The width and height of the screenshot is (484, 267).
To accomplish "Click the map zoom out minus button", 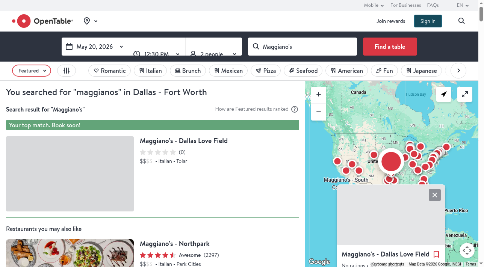I will [319, 111].
